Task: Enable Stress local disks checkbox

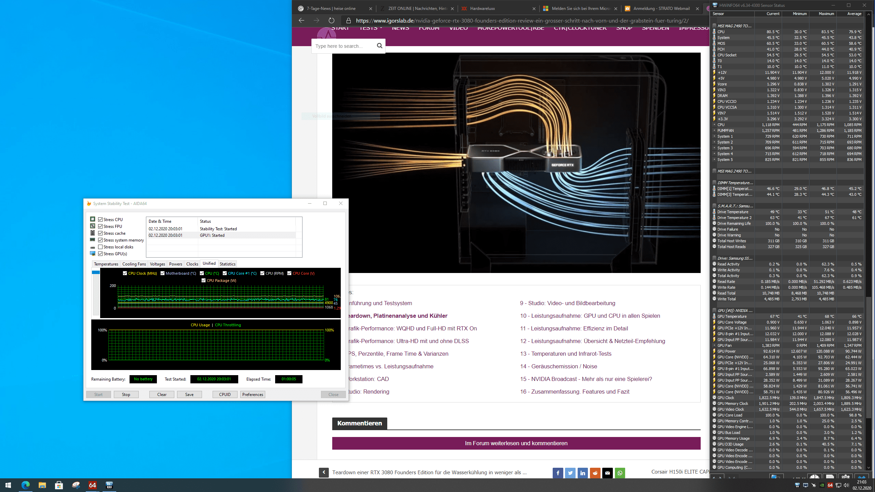Action: (100, 247)
